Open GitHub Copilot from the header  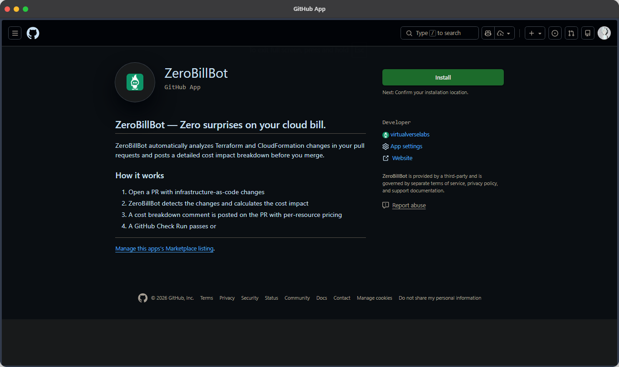487,33
